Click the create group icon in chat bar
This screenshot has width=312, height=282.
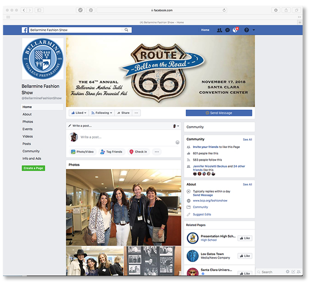point(299,272)
